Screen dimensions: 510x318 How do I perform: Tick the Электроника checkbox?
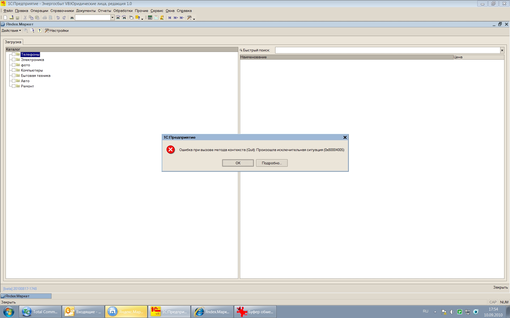(x=14, y=60)
